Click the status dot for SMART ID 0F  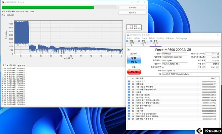pos(129,119)
